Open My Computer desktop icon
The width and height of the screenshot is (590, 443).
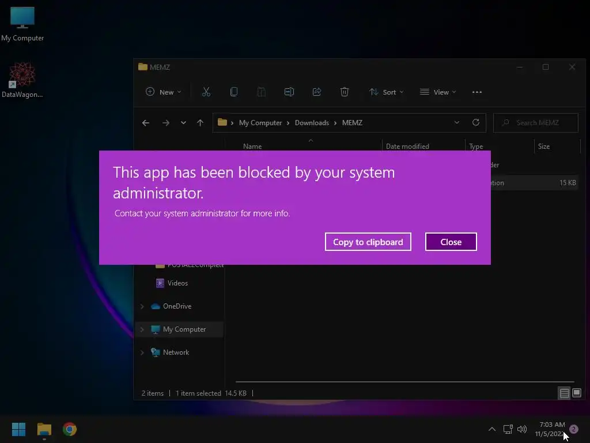point(22,24)
